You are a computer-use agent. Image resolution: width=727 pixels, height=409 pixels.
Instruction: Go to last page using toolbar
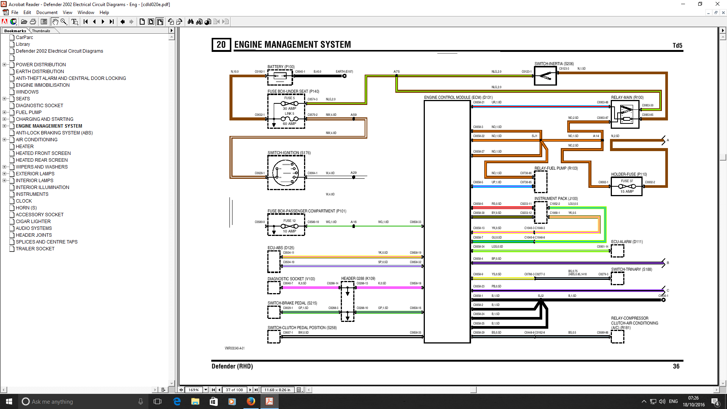(x=112, y=22)
